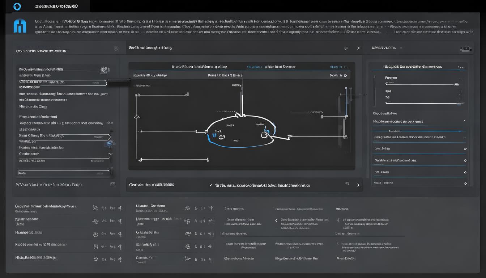The width and height of the screenshot is (486, 278).
Task: Click the blue app logo below the title bar
Action: [x=20, y=26]
